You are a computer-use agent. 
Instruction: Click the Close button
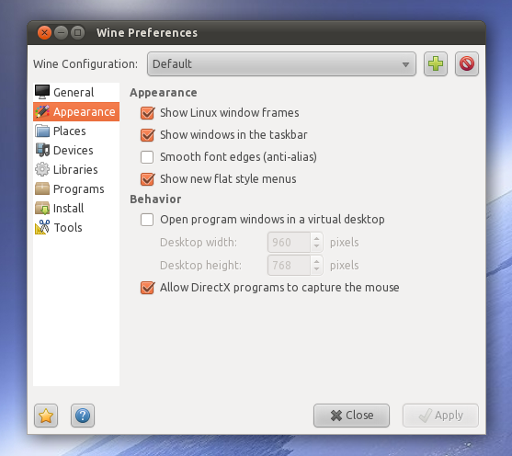pyautogui.click(x=351, y=416)
